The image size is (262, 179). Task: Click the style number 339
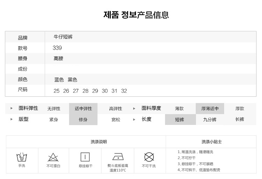57,48
